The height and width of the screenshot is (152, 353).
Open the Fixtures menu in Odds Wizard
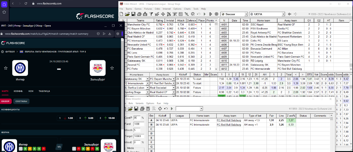(x=148, y=9)
